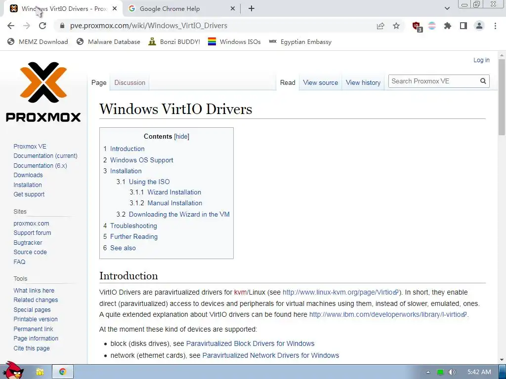Click the scrollbar down arrow

(x=502, y=360)
